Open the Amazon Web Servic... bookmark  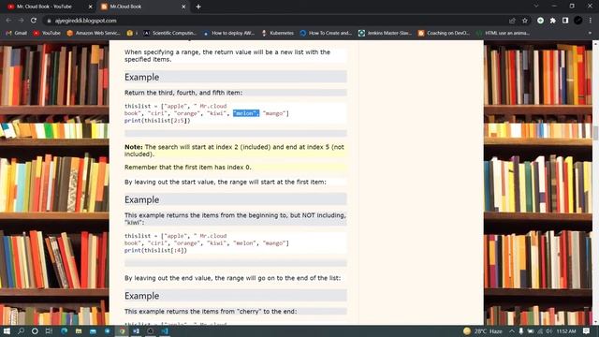click(94, 34)
